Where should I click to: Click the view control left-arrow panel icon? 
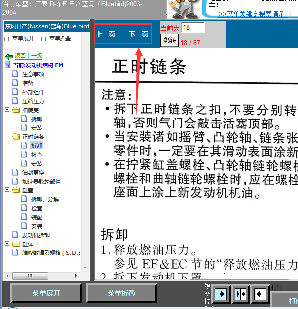260,294
